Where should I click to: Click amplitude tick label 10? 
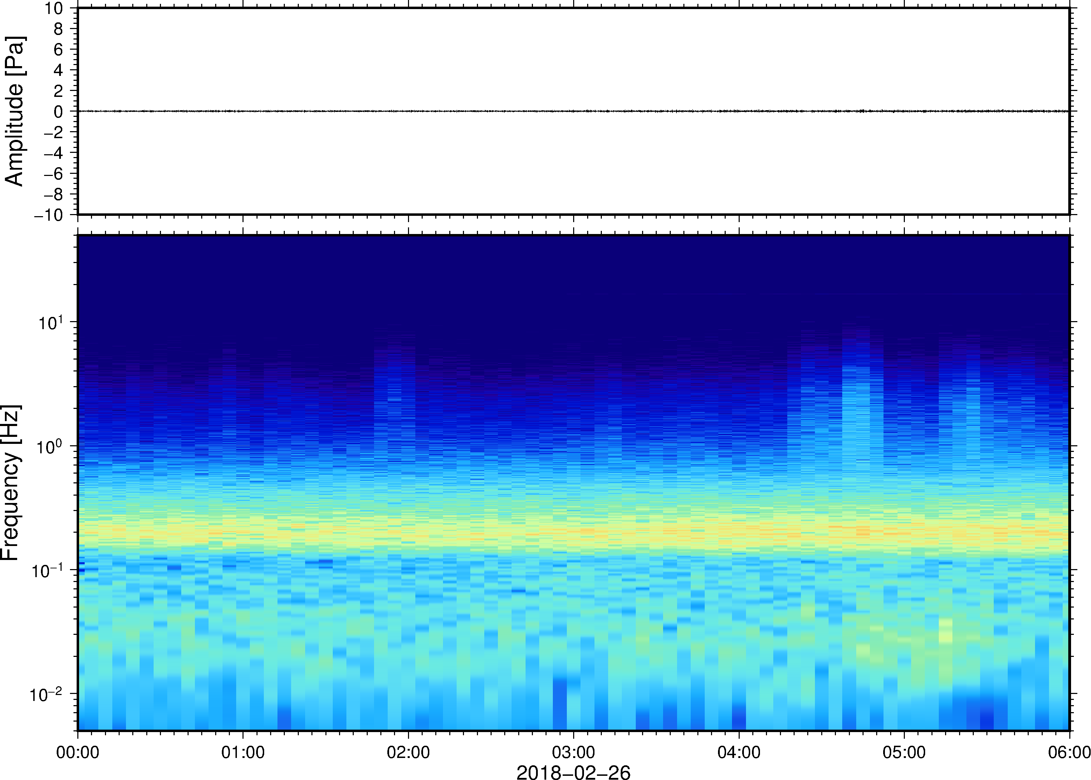coord(54,8)
